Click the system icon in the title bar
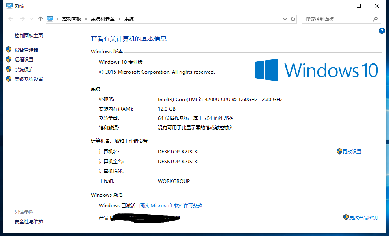389x236 pixels. pyautogui.click(x=9, y=6)
